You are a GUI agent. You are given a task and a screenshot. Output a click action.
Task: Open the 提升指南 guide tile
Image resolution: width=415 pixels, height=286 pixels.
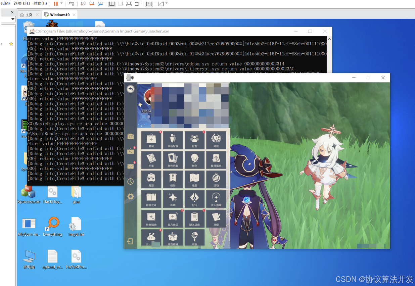[216, 159]
